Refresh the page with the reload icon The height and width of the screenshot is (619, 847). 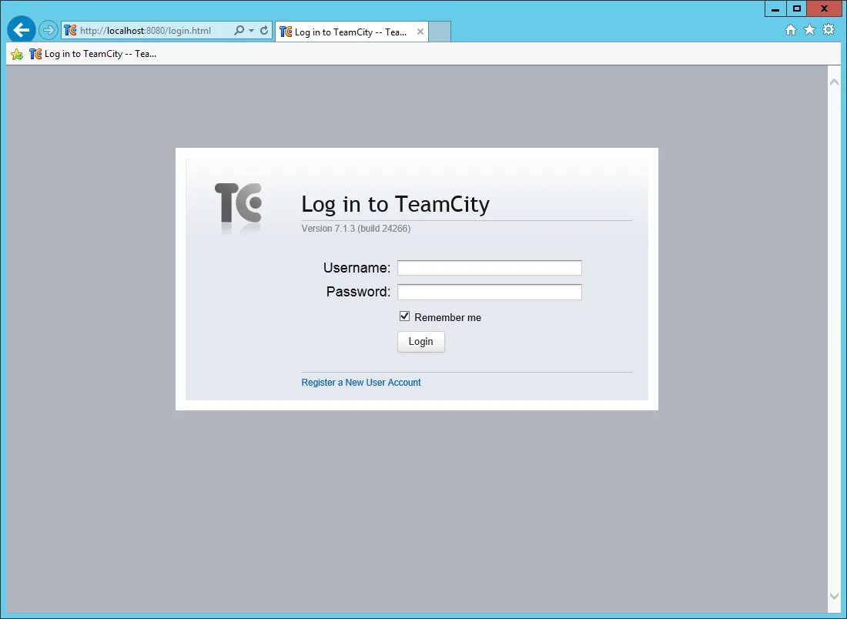264,30
